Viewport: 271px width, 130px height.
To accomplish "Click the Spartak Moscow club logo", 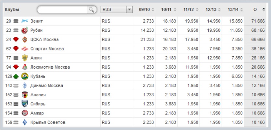I will click(25, 49).
